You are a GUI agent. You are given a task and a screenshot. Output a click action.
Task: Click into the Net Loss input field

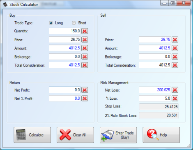pyautogui.click(x=155, y=90)
